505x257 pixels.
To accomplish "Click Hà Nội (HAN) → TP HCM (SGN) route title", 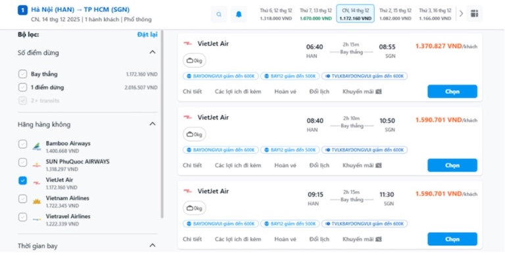I will (x=80, y=10).
